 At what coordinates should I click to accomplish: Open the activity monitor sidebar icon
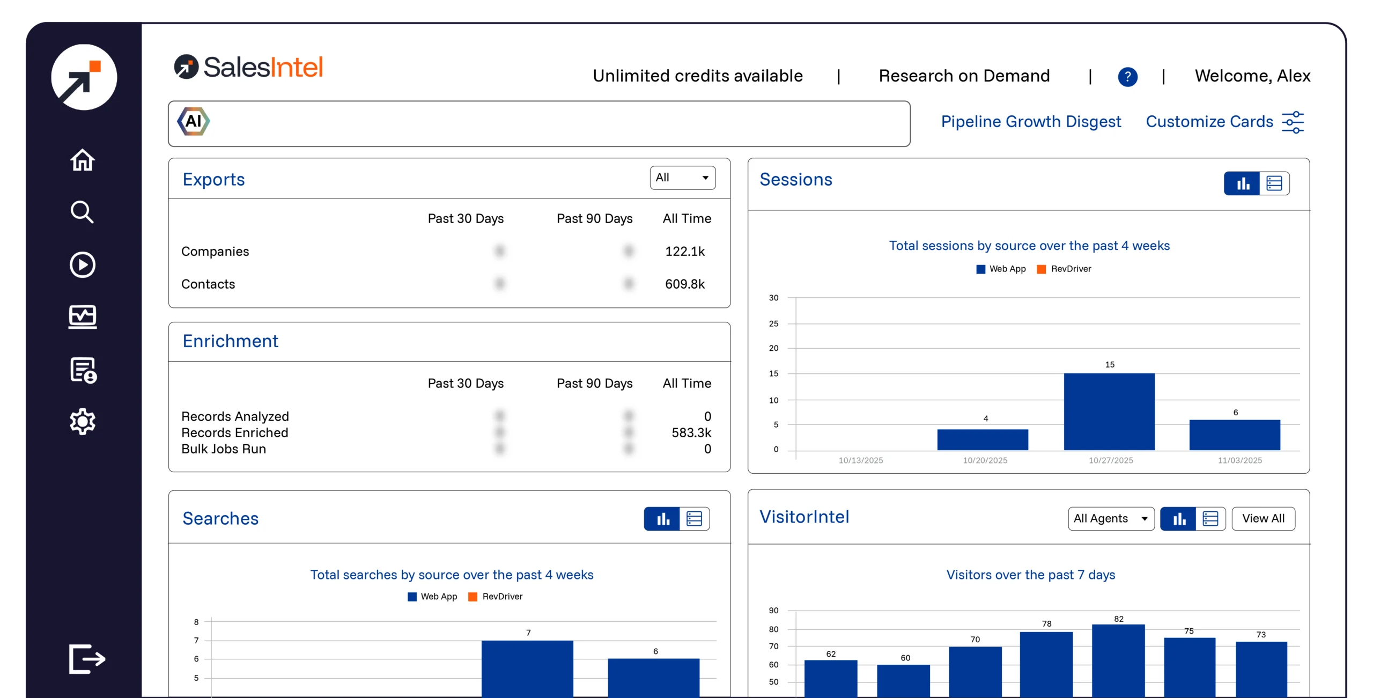pyautogui.click(x=83, y=317)
